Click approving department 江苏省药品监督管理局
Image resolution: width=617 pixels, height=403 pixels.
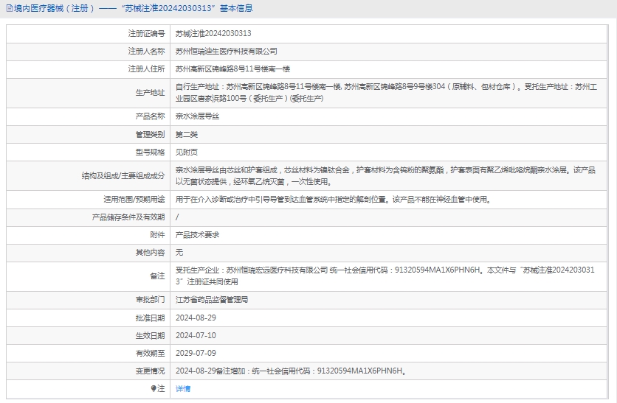(212, 300)
